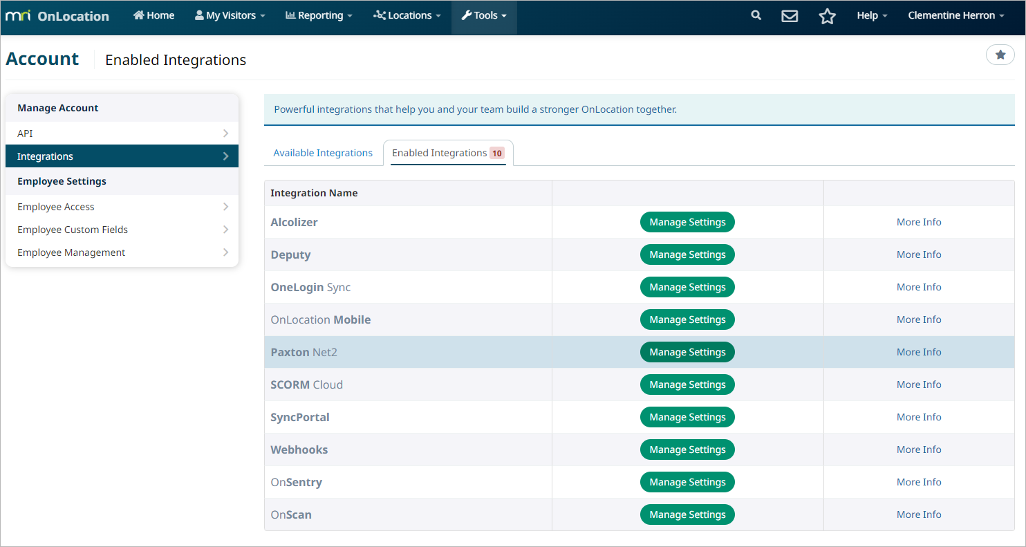Open More Info for OneLogin Sync
This screenshot has height=547, width=1026.
tap(919, 287)
